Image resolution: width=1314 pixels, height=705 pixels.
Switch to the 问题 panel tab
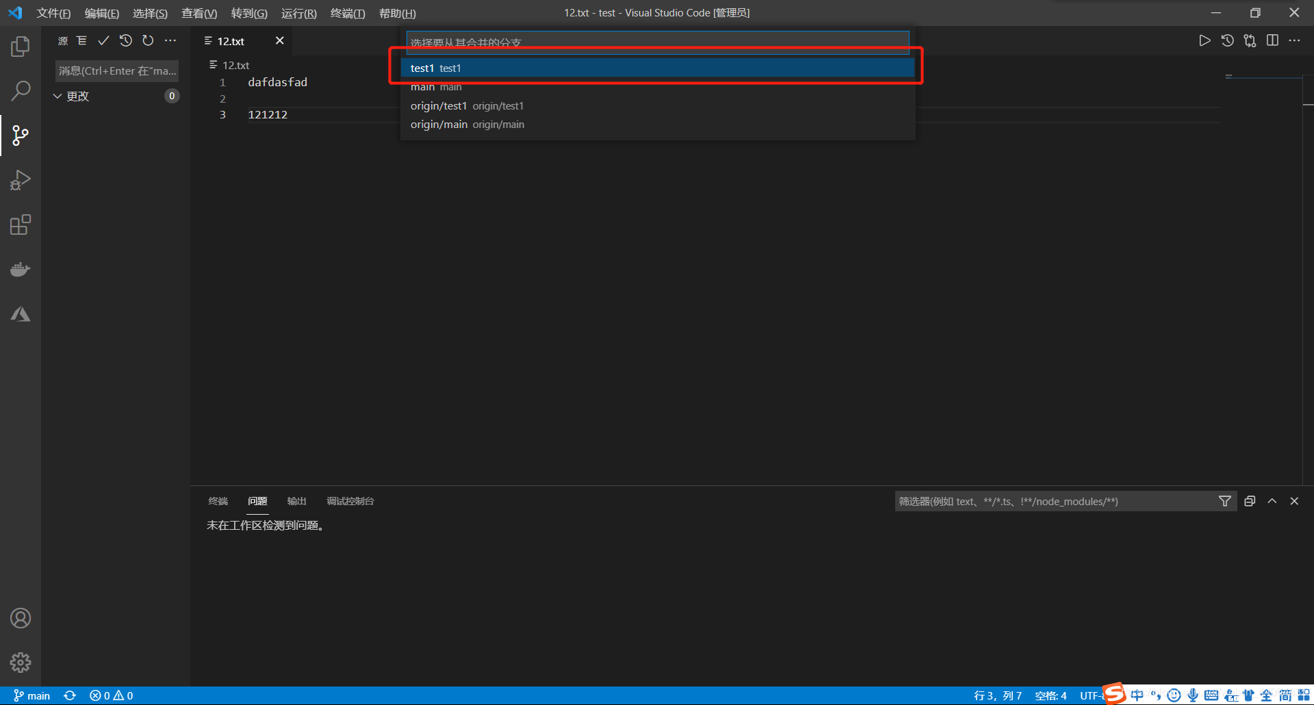257,501
